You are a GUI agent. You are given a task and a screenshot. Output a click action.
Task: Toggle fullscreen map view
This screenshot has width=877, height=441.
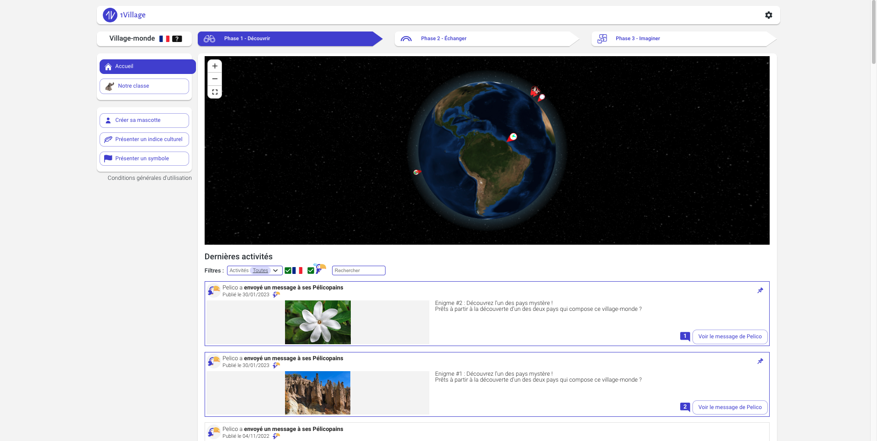coord(215,92)
